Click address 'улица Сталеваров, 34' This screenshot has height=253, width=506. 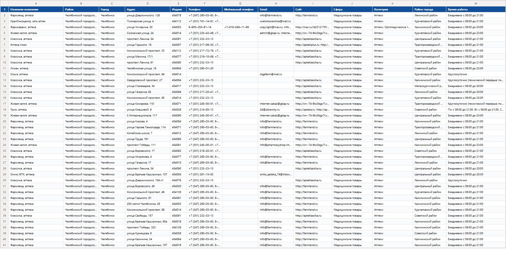148,86
